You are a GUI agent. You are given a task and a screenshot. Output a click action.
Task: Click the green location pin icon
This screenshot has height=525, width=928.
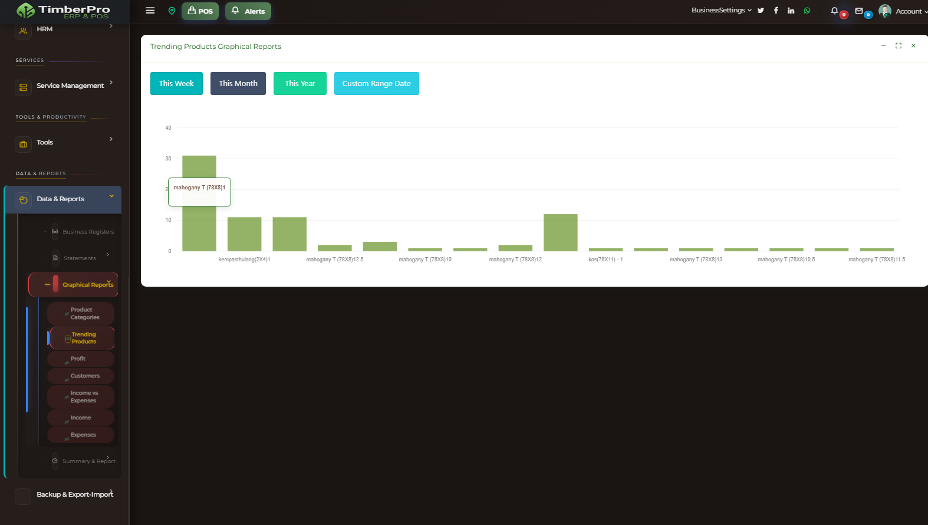point(172,11)
